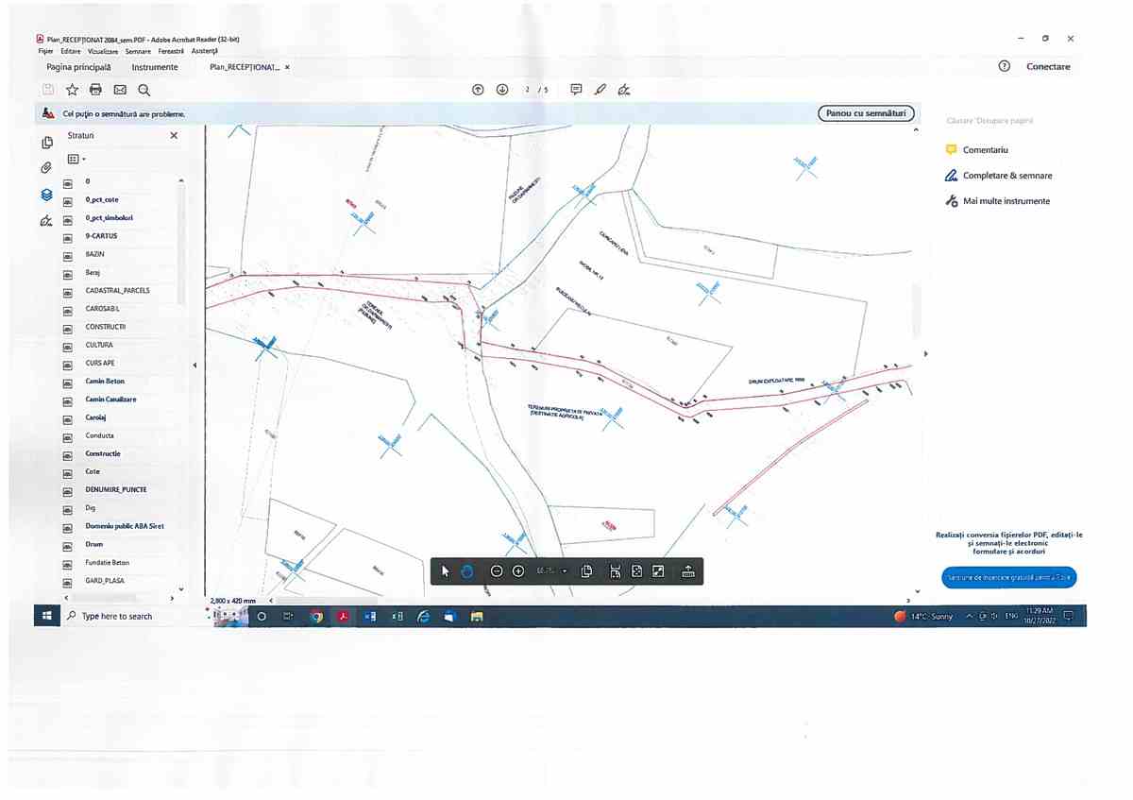Open the attachments paperclip panel
Image resolution: width=1133 pixels, height=800 pixels.
tap(46, 168)
